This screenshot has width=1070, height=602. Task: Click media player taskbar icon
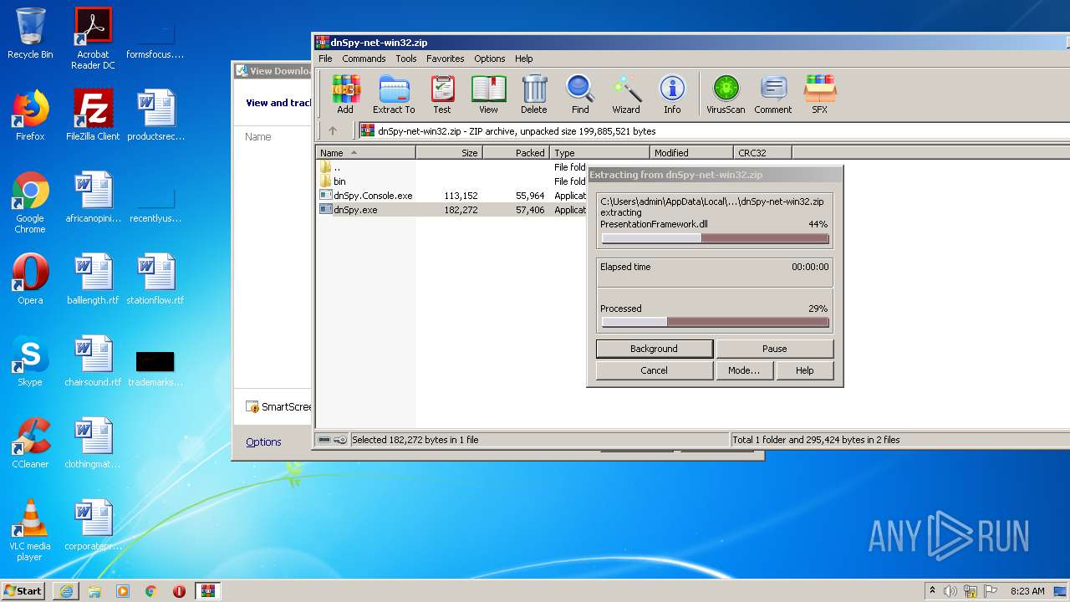point(123,591)
